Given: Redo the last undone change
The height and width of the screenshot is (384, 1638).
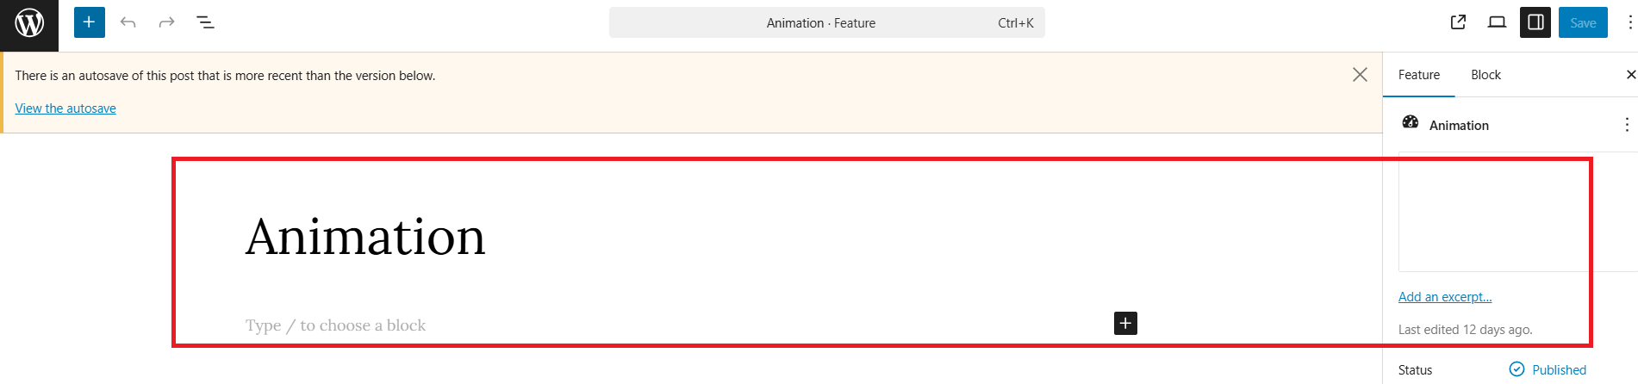Looking at the screenshot, I should coord(166,22).
